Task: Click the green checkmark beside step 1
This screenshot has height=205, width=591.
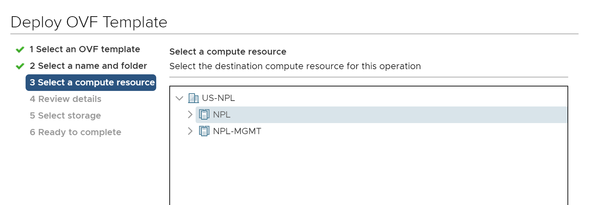Action: coord(20,49)
